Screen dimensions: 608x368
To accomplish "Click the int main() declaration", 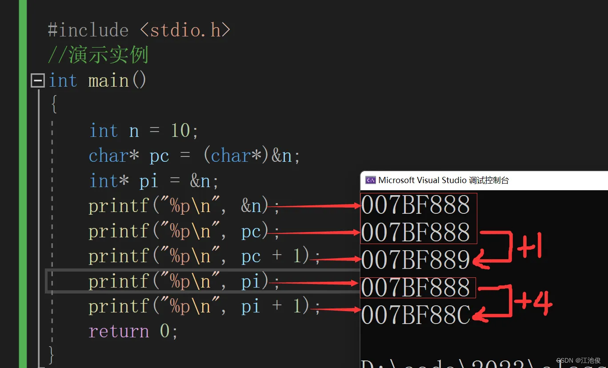I will click(x=97, y=81).
